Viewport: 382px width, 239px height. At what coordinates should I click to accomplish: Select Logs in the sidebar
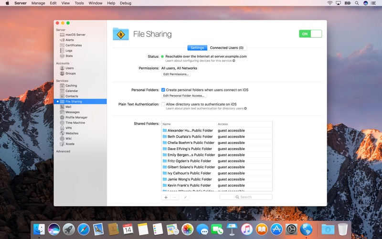pos(66,51)
